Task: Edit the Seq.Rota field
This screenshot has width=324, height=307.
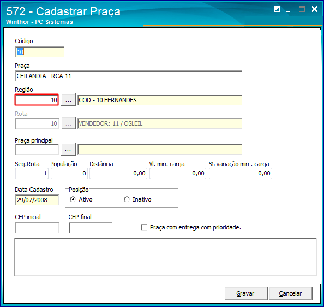Action: tap(32, 173)
